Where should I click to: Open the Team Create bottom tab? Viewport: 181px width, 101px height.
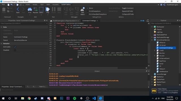[42, 87]
